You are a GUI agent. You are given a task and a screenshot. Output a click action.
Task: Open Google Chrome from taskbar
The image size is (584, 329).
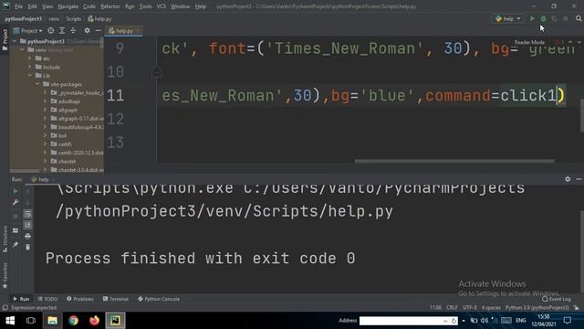point(73,321)
